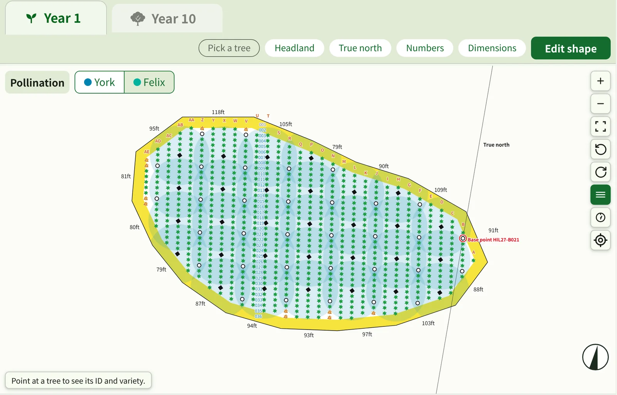Rotate map clockwise

[600, 172]
